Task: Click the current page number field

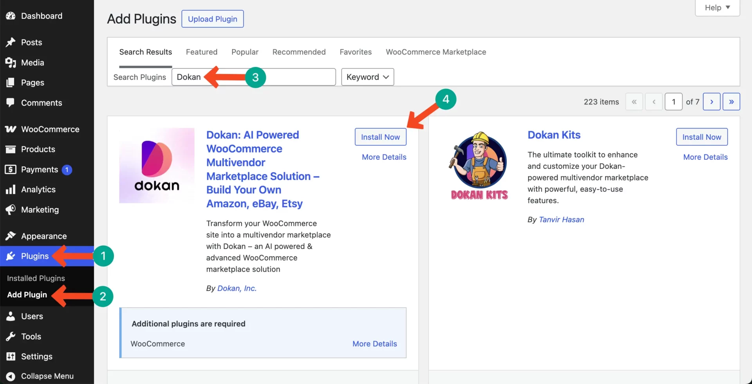Action: click(674, 102)
